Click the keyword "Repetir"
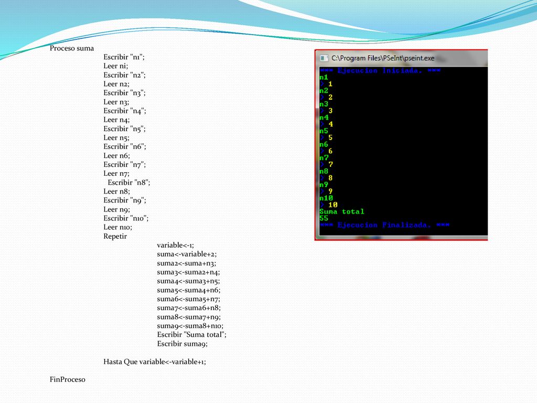 115,237
